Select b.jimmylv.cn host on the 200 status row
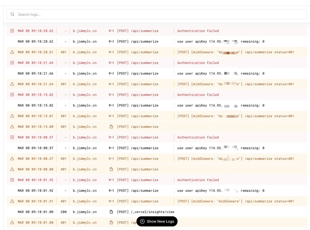The image size is (310, 230). click(85, 212)
